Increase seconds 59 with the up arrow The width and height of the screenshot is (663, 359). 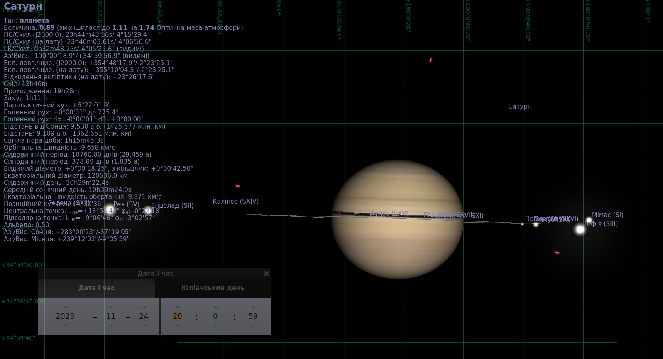click(253, 307)
